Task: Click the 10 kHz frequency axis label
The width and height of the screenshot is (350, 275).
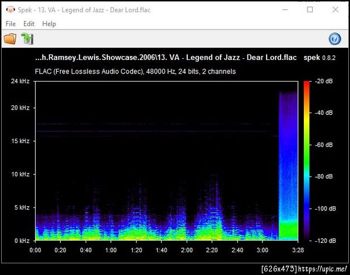Action: [x=20, y=174]
